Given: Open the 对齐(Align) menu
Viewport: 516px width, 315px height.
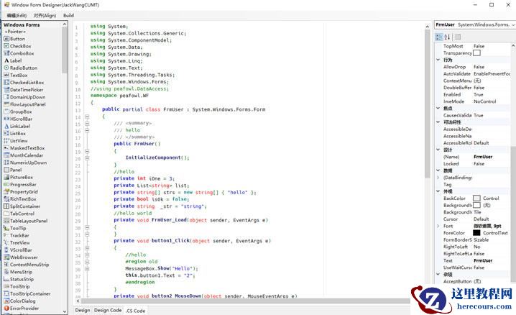Looking at the screenshot, I should tap(45, 16).
